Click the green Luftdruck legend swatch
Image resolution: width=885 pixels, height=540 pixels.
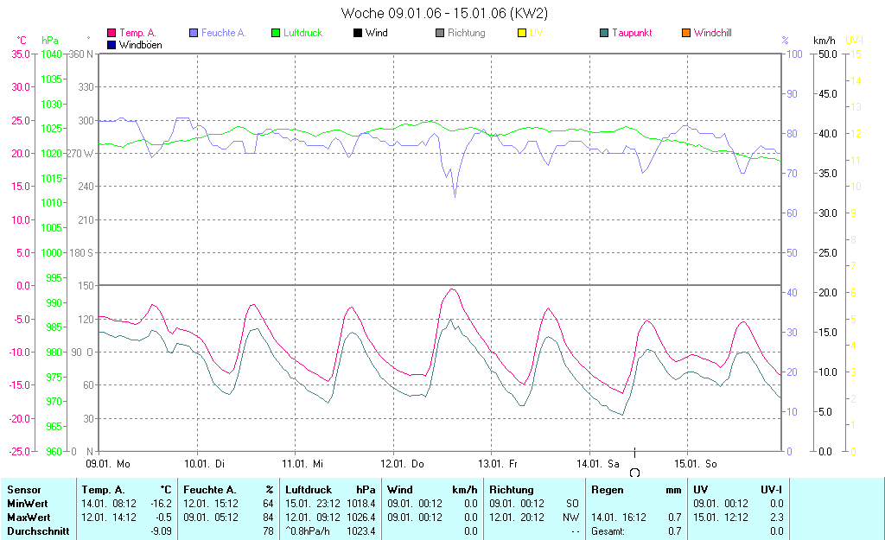(x=276, y=33)
